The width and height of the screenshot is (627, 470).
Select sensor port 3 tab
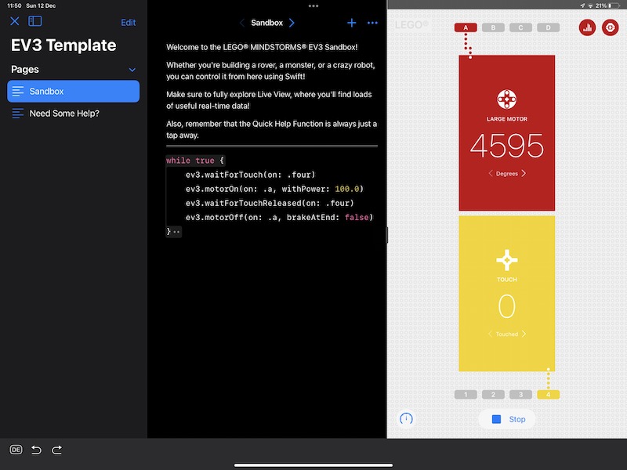[x=520, y=395]
